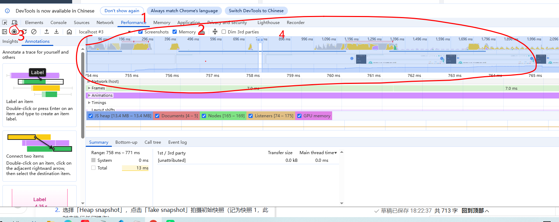Expand the Frames track
The height and width of the screenshot is (222, 559).
tap(89, 88)
